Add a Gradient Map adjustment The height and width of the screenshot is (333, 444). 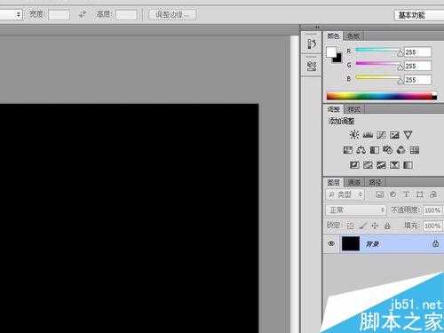pyautogui.click(x=408, y=165)
